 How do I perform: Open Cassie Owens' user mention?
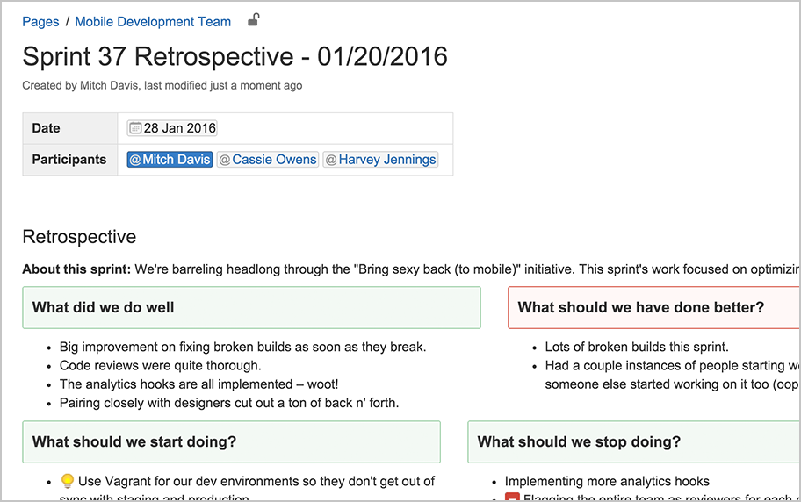[x=268, y=160]
